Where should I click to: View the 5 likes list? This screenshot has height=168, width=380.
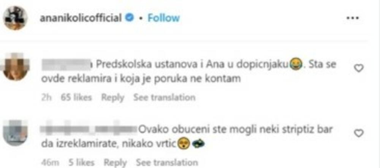pyautogui.click(x=81, y=162)
